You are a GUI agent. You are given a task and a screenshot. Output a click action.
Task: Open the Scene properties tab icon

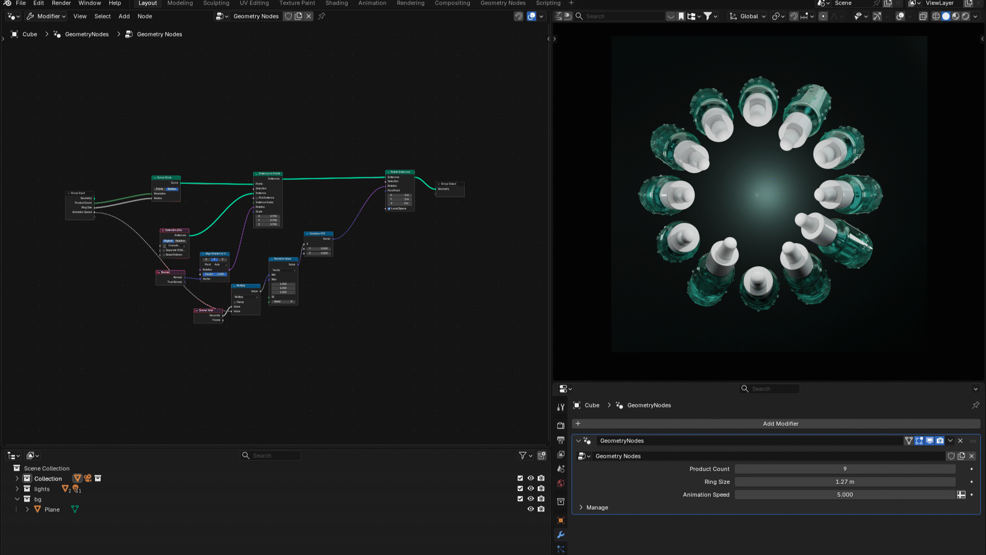pyautogui.click(x=561, y=469)
